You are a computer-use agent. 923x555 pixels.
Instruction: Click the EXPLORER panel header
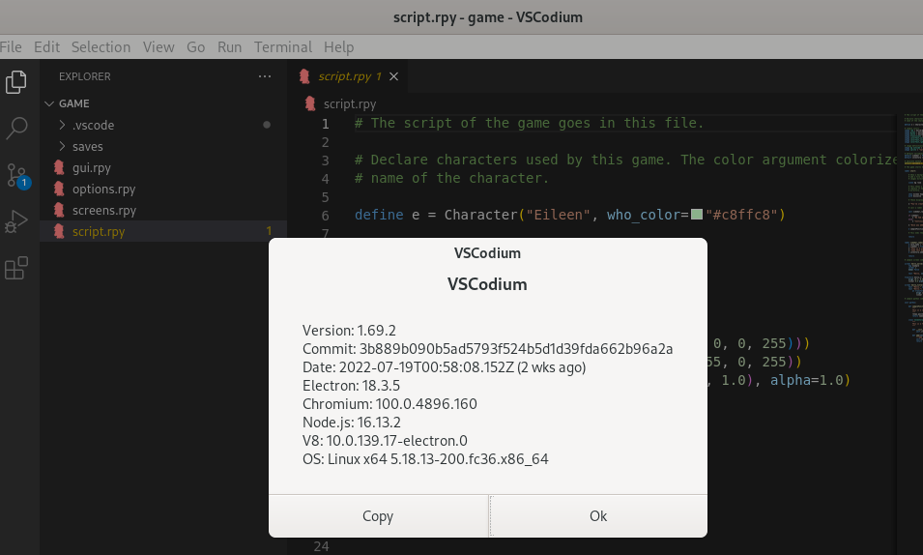(x=85, y=76)
